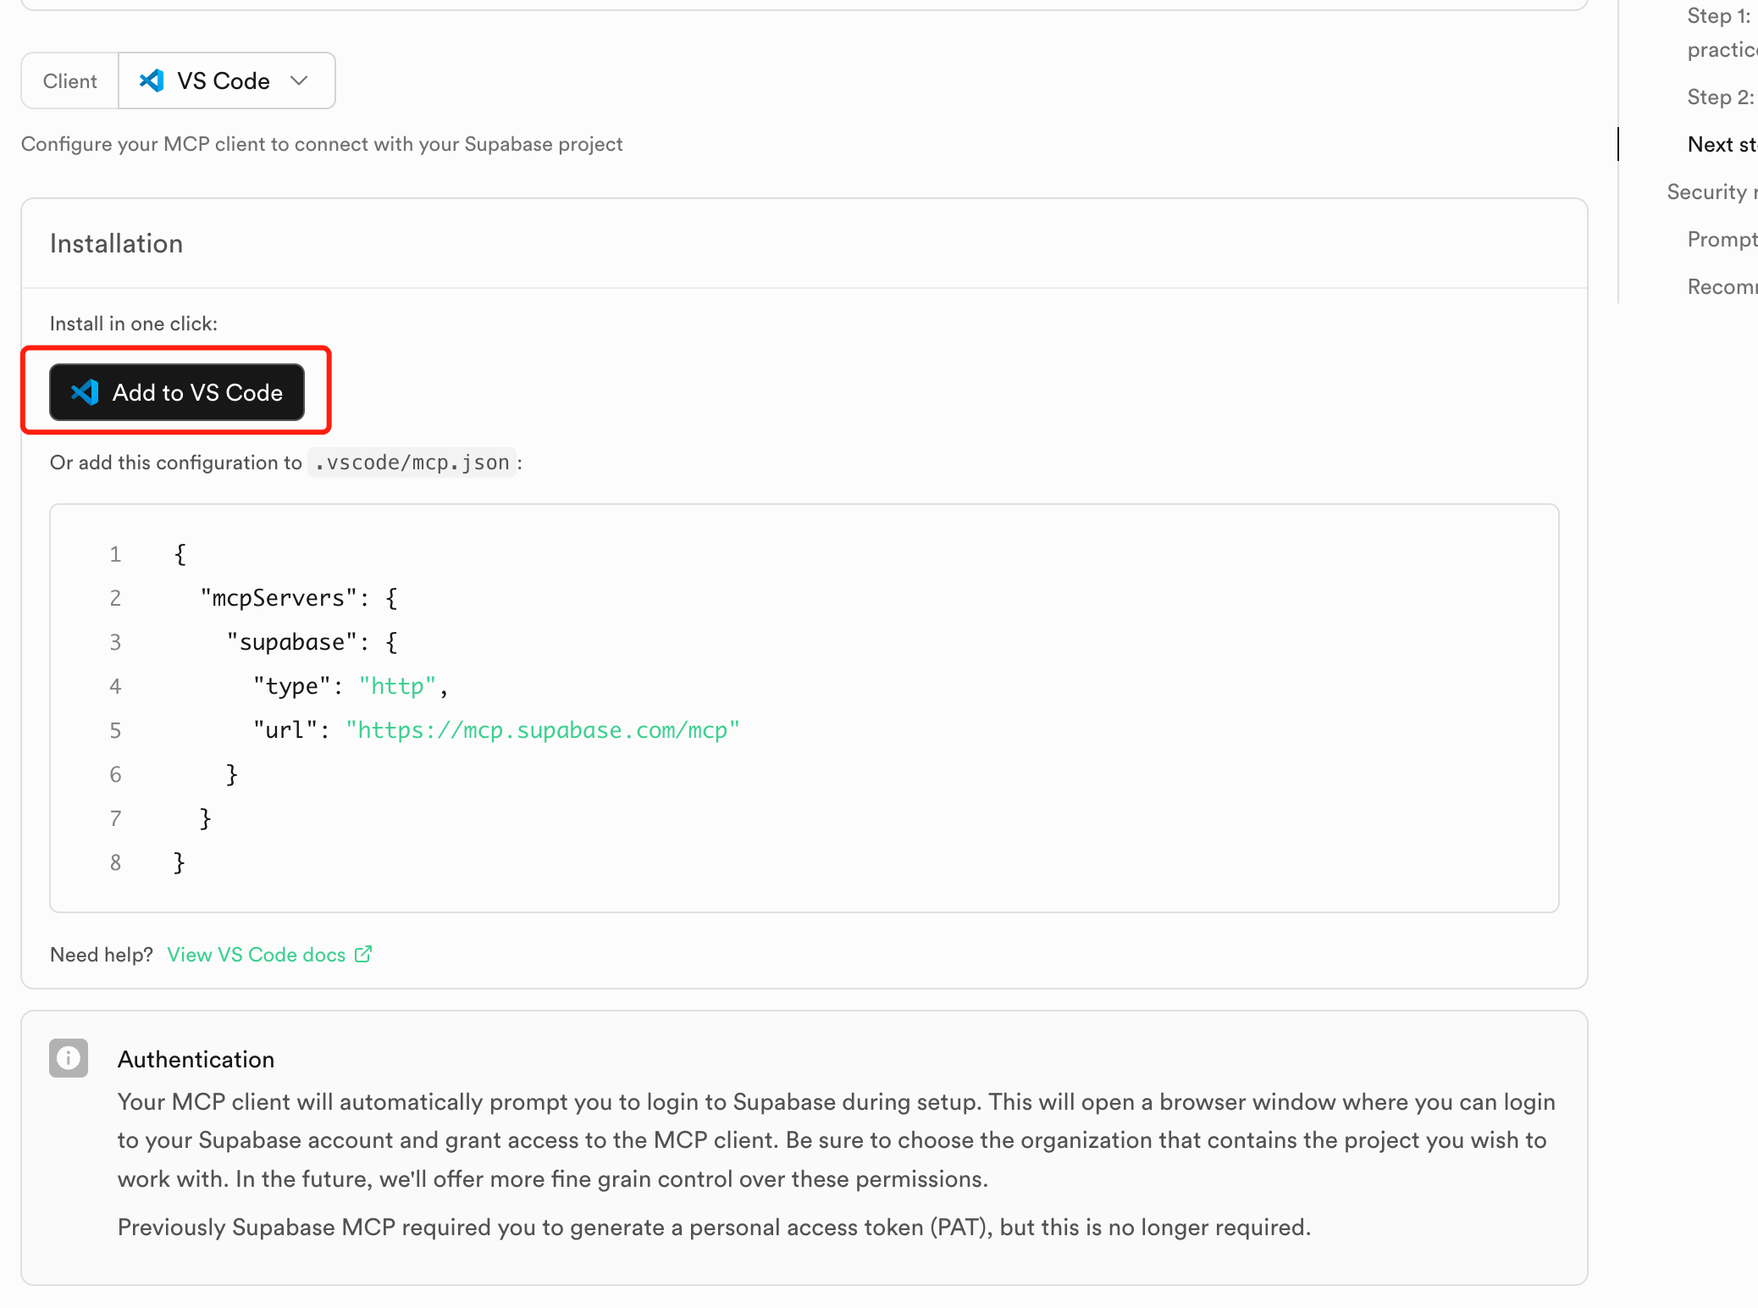Click the "http" type value in code
The image size is (1758, 1308).
pyautogui.click(x=397, y=686)
